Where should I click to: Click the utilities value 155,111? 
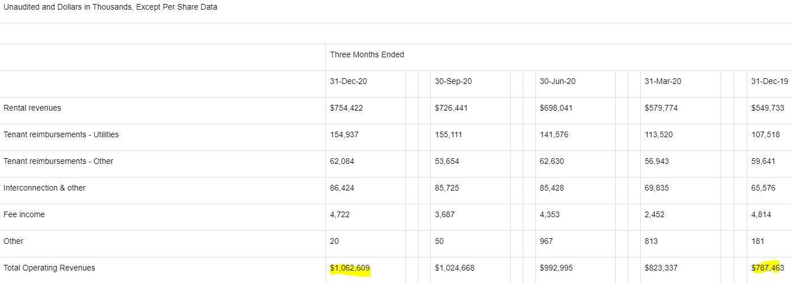coord(449,134)
